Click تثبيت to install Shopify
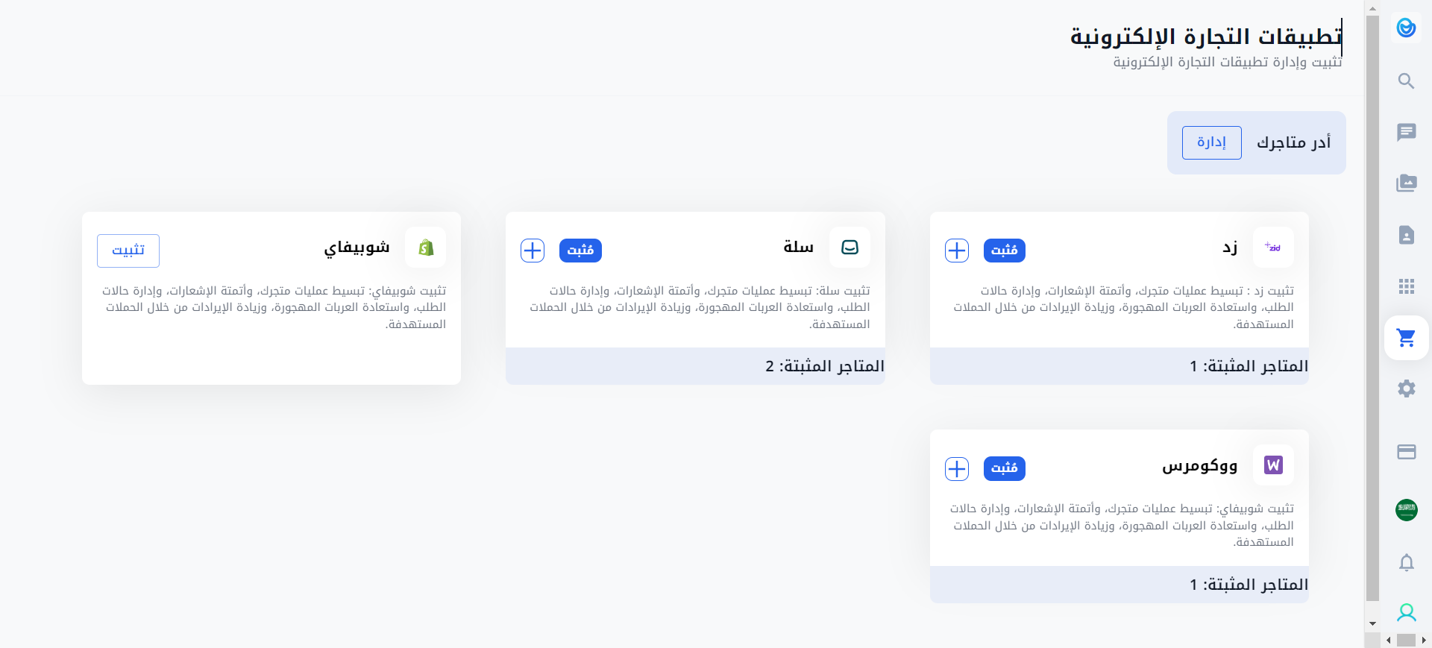Image resolution: width=1432 pixels, height=648 pixels. (128, 251)
